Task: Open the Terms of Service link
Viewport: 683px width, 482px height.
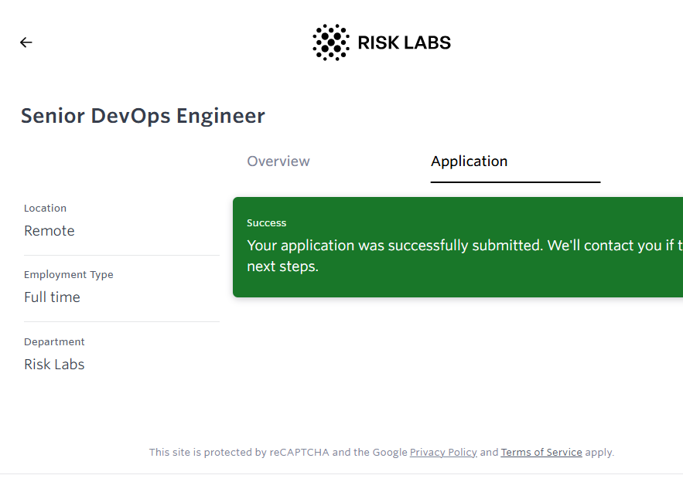Action: click(541, 453)
